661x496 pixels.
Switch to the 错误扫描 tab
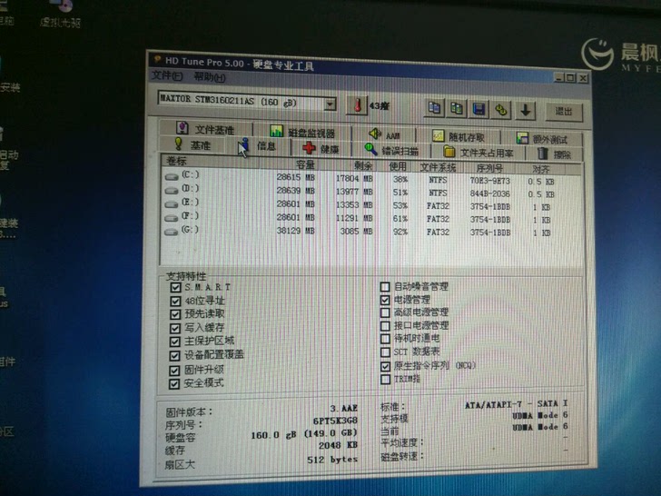click(x=391, y=150)
